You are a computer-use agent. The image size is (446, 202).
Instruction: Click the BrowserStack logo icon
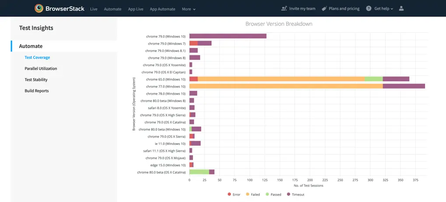39,9
